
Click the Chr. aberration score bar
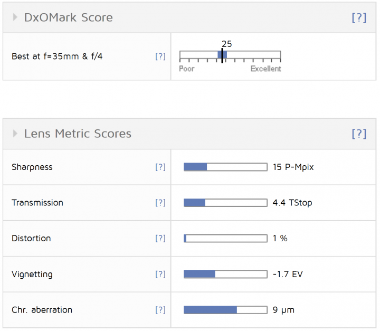[225, 310]
